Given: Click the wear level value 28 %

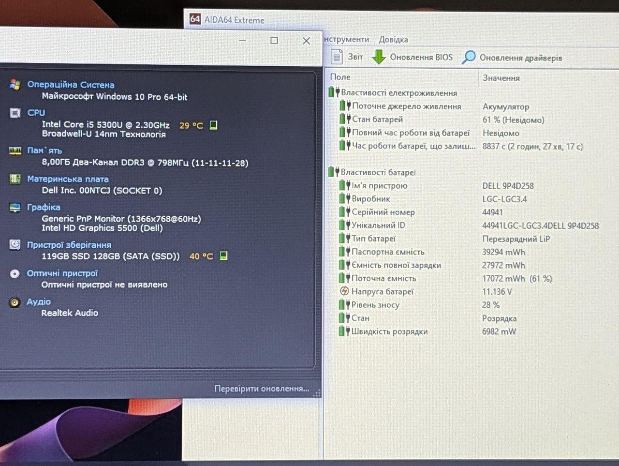Looking at the screenshot, I should (491, 305).
